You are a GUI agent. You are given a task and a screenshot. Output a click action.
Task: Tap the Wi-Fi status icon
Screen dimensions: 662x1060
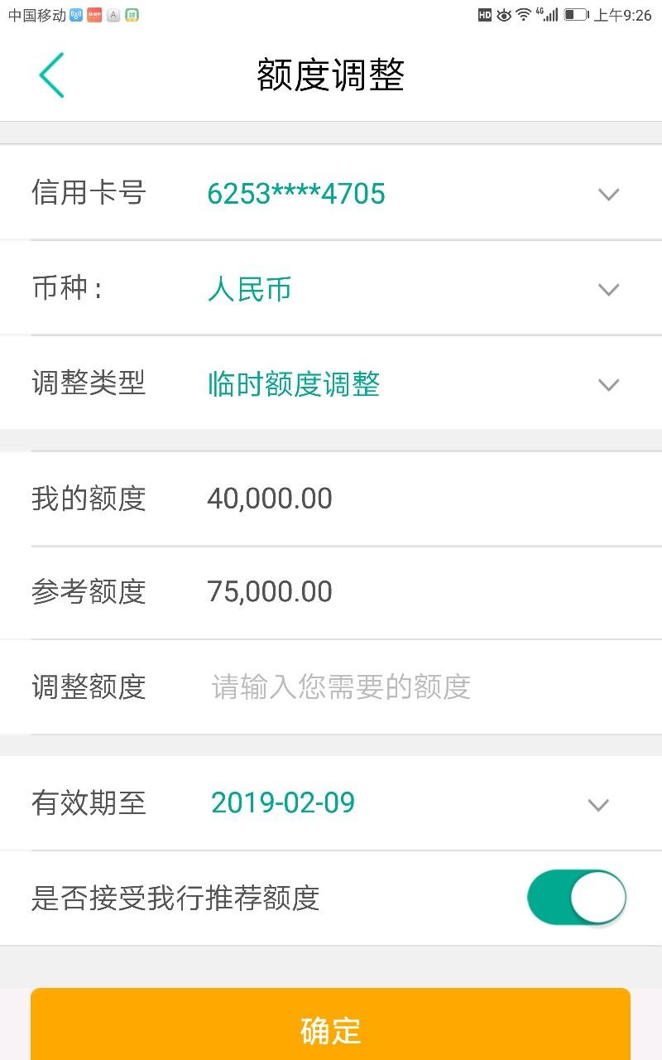click(x=523, y=15)
